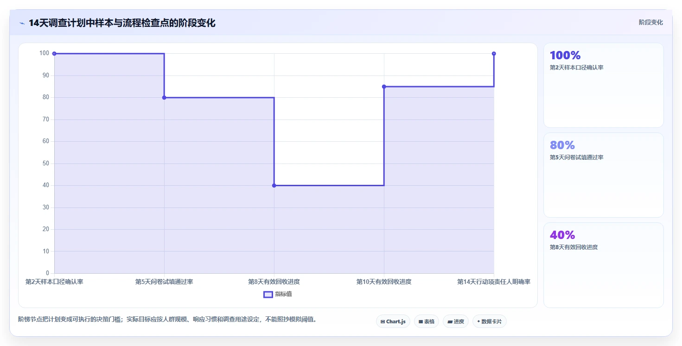Screen dimensions: 682x346
Task: Click the chart icon beside the title
Action: (x=22, y=23)
